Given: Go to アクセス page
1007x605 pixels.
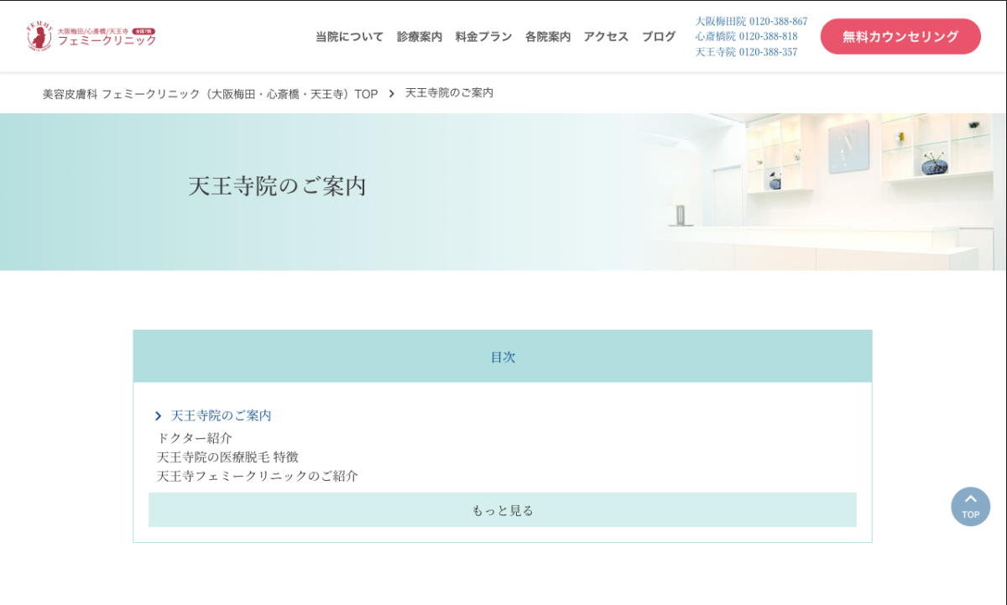Looking at the screenshot, I should point(606,37).
